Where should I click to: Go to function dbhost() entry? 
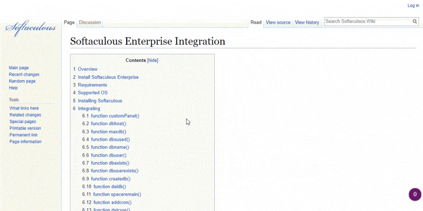click(109, 124)
